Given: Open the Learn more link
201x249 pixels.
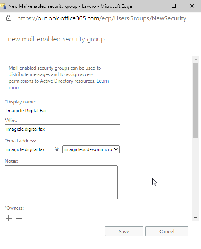Looking at the screenshot, I should tap(58, 84).
